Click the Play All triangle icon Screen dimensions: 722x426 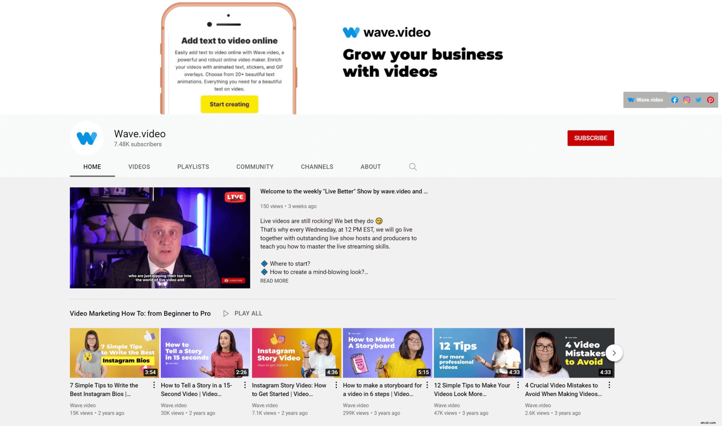click(x=226, y=313)
